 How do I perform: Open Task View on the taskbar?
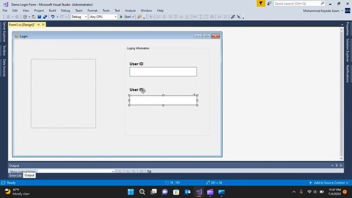click(153, 192)
